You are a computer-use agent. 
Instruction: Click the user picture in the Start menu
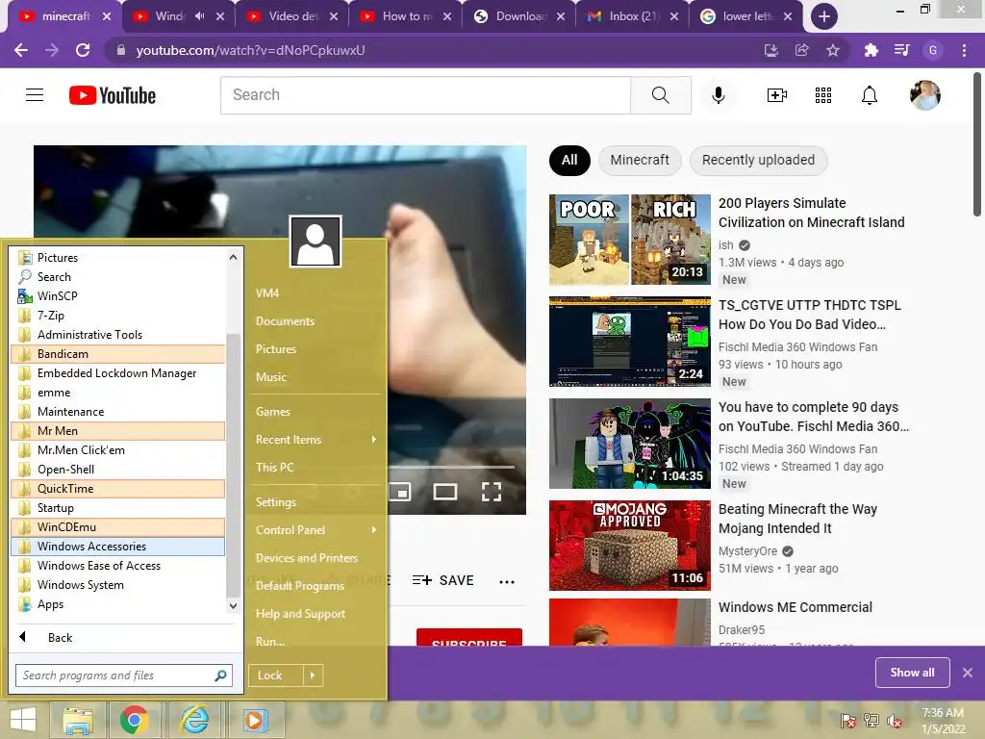[x=316, y=242]
